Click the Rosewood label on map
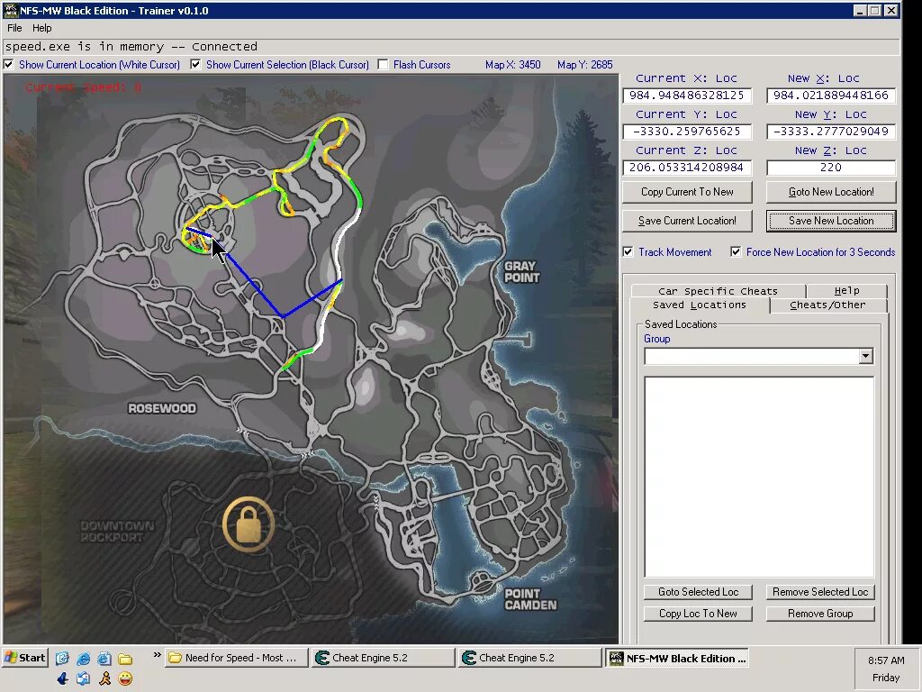The width and height of the screenshot is (922, 692). [162, 408]
